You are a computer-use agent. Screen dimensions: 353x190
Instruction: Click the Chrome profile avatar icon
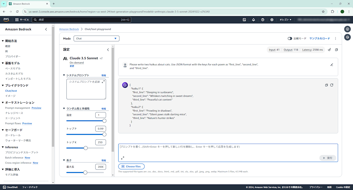tap(342, 11)
